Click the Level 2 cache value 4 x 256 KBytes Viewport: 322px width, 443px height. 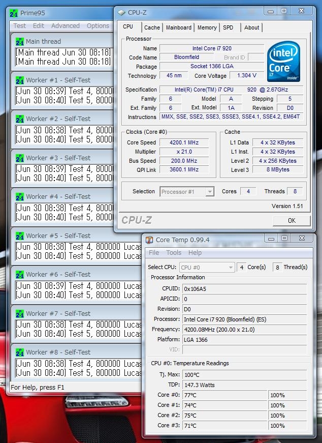coord(278,161)
